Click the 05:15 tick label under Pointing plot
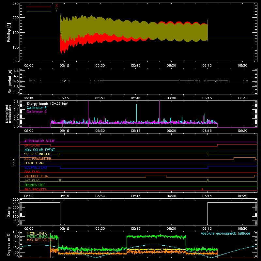Image resolution: width=261 pixels, height=261 pixels. point(64,66)
